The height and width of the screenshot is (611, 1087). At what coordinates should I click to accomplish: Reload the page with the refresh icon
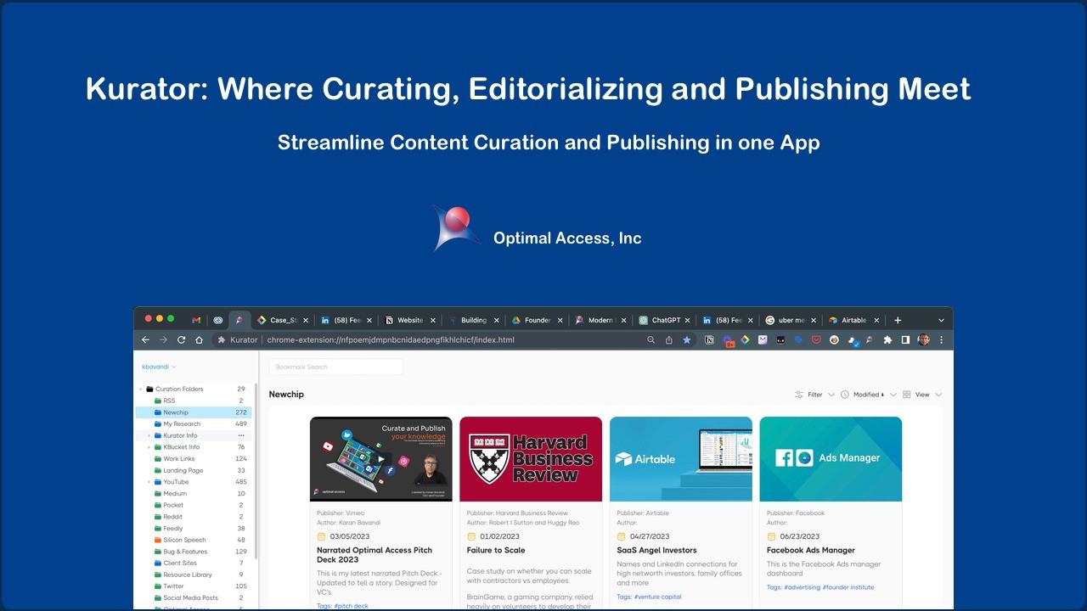(x=181, y=339)
